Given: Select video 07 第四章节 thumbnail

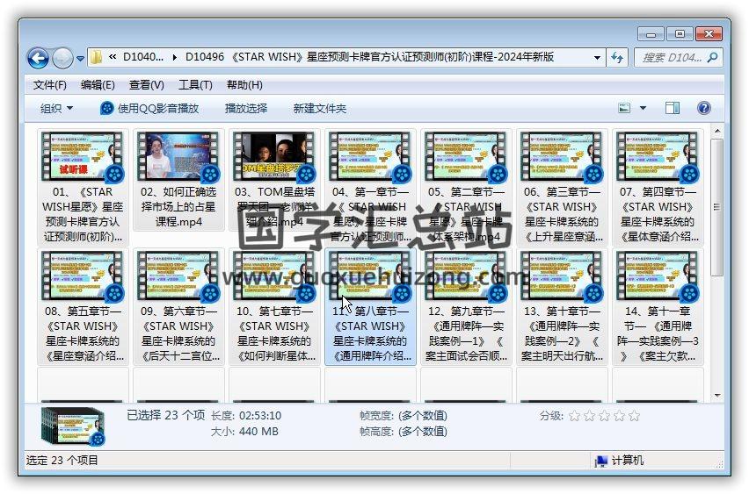Looking at the screenshot, I should (x=658, y=156).
